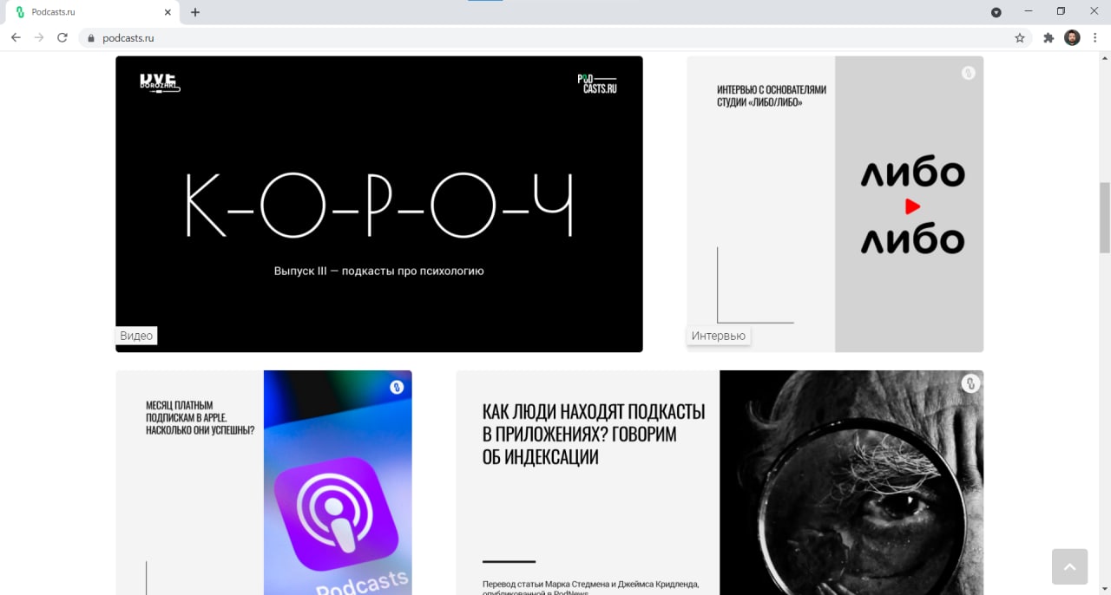
Task: Click the Либо/Либо interview headline
Action: click(x=772, y=95)
